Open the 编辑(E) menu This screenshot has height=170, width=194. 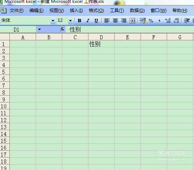(x=36, y=11)
